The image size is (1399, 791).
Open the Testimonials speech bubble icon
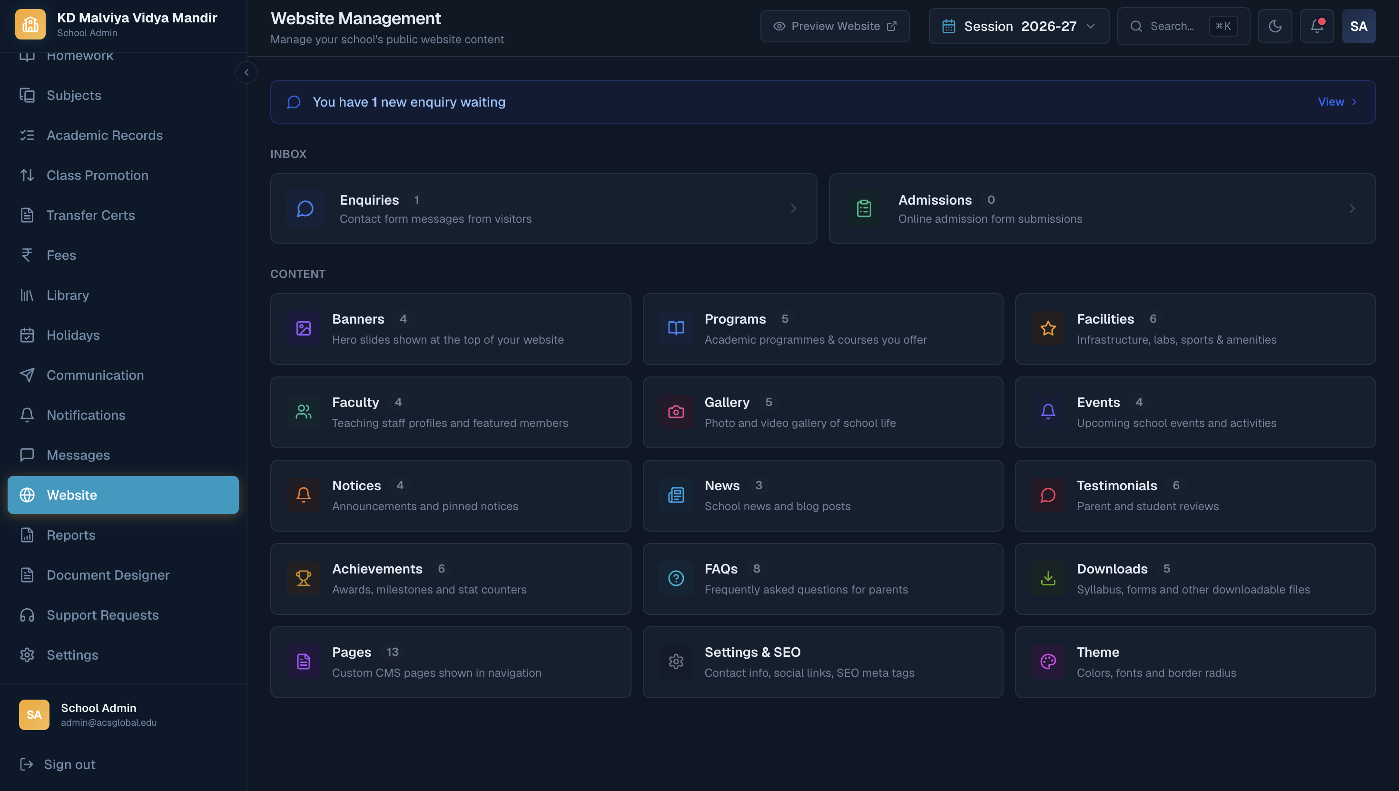[1048, 495]
